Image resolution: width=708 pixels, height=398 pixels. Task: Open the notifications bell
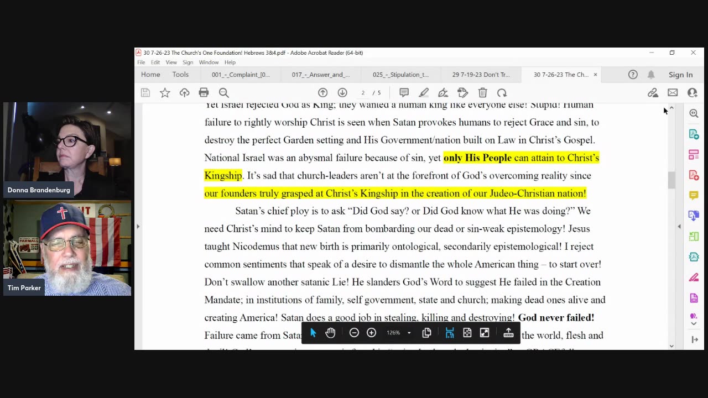pyautogui.click(x=651, y=75)
